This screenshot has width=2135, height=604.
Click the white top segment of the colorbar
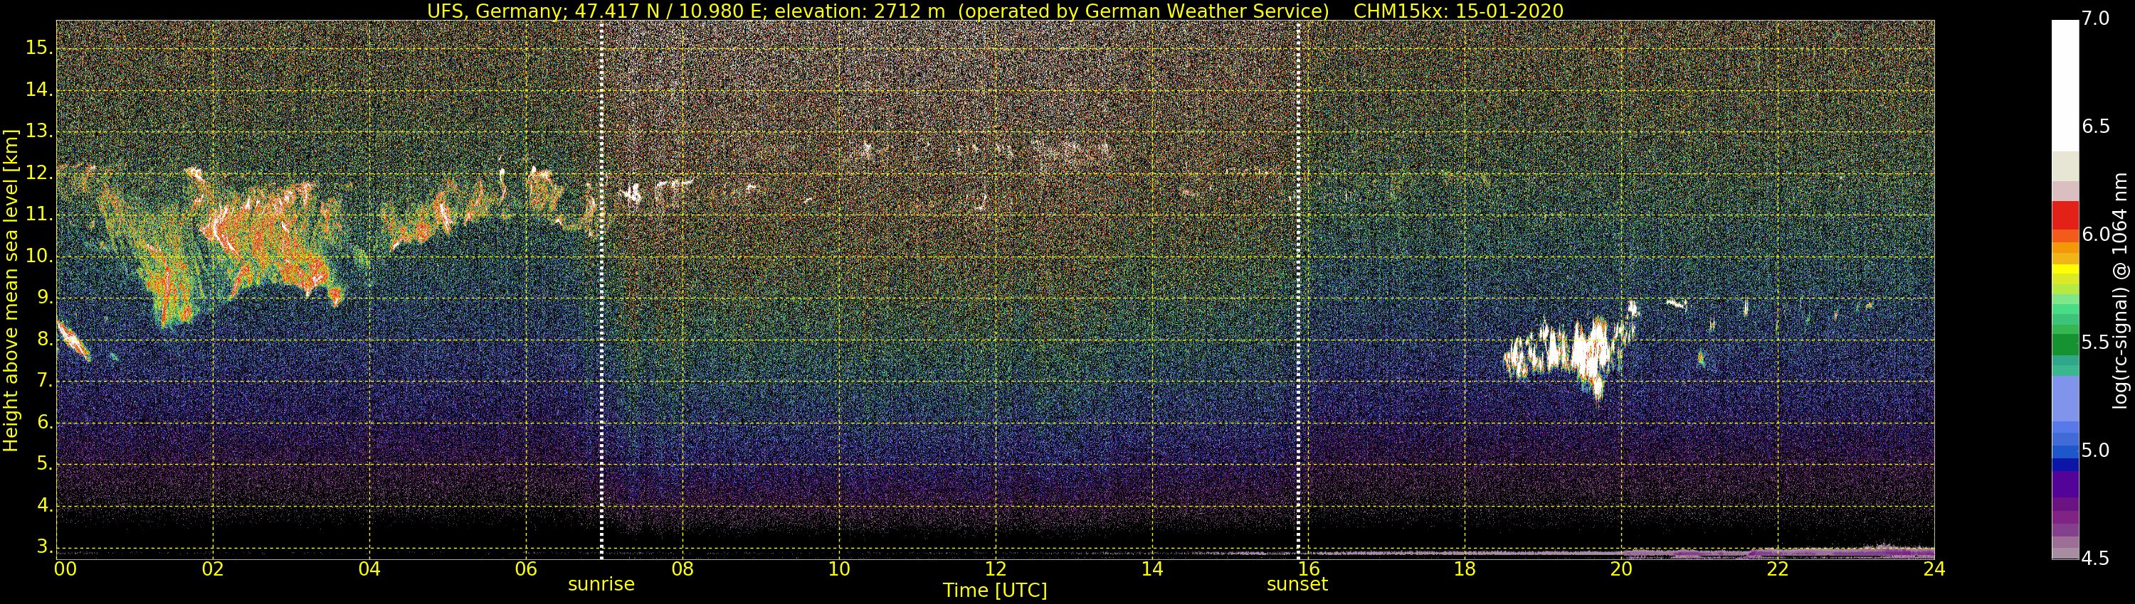coord(2065,85)
